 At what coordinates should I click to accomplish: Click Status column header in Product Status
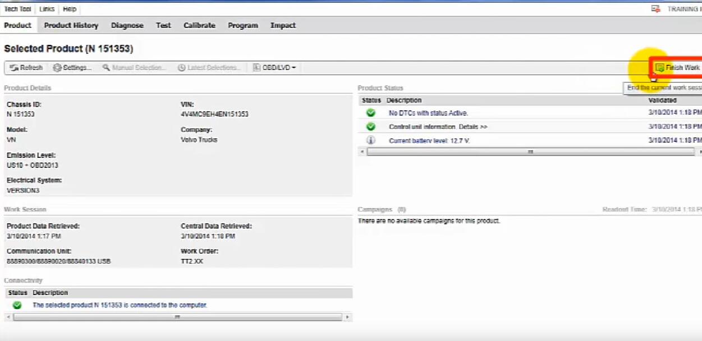click(371, 101)
